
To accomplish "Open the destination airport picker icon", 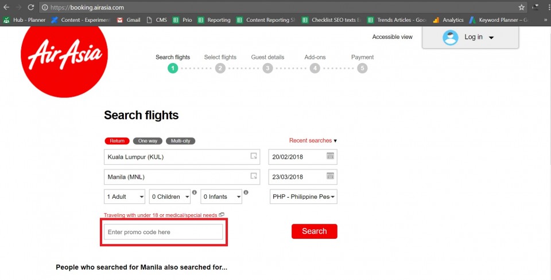I will coord(253,176).
